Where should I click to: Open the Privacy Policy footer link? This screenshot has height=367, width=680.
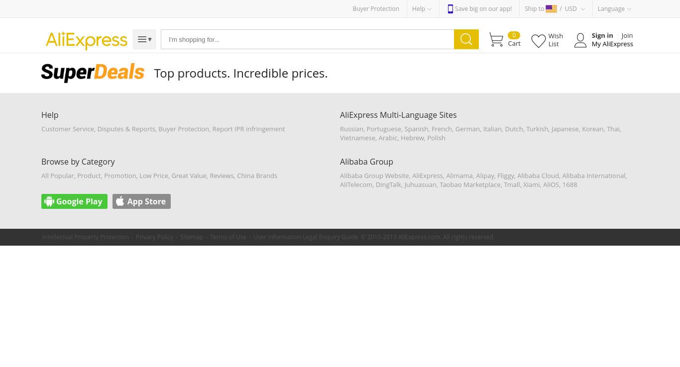154,237
